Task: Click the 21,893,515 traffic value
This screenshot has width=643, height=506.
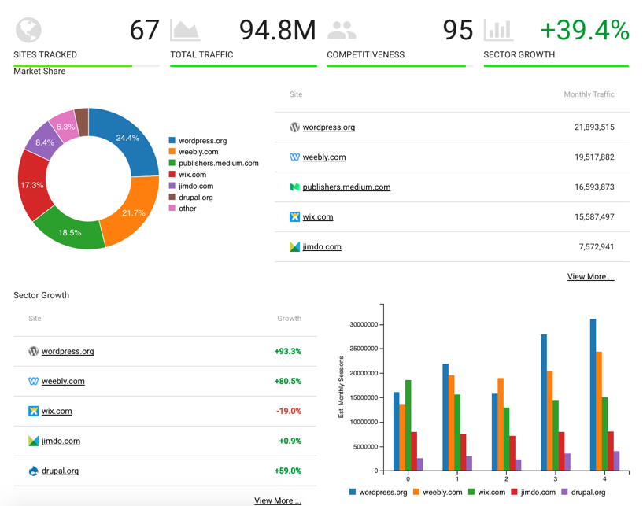Action: 594,127
